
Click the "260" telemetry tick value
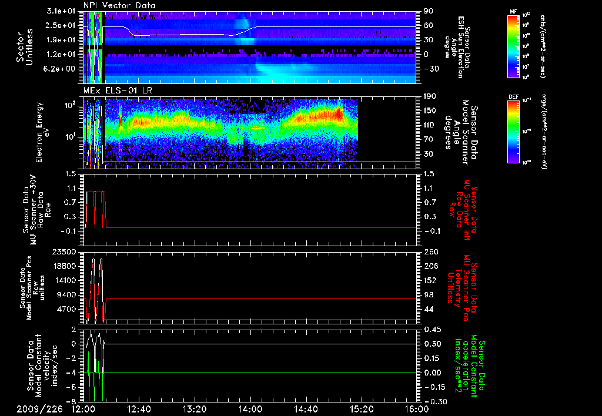coord(430,251)
